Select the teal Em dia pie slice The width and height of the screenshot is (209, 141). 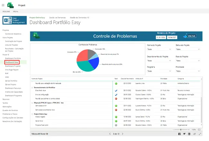84,66
